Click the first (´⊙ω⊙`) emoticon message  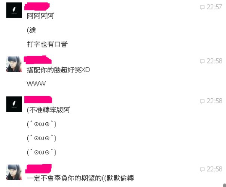42,124
